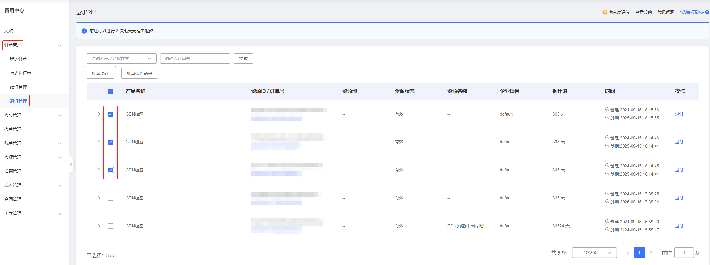Open 待支付订单 in the sidebar
The width and height of the screenshot is (710, 265).
(x=20, y=73)
